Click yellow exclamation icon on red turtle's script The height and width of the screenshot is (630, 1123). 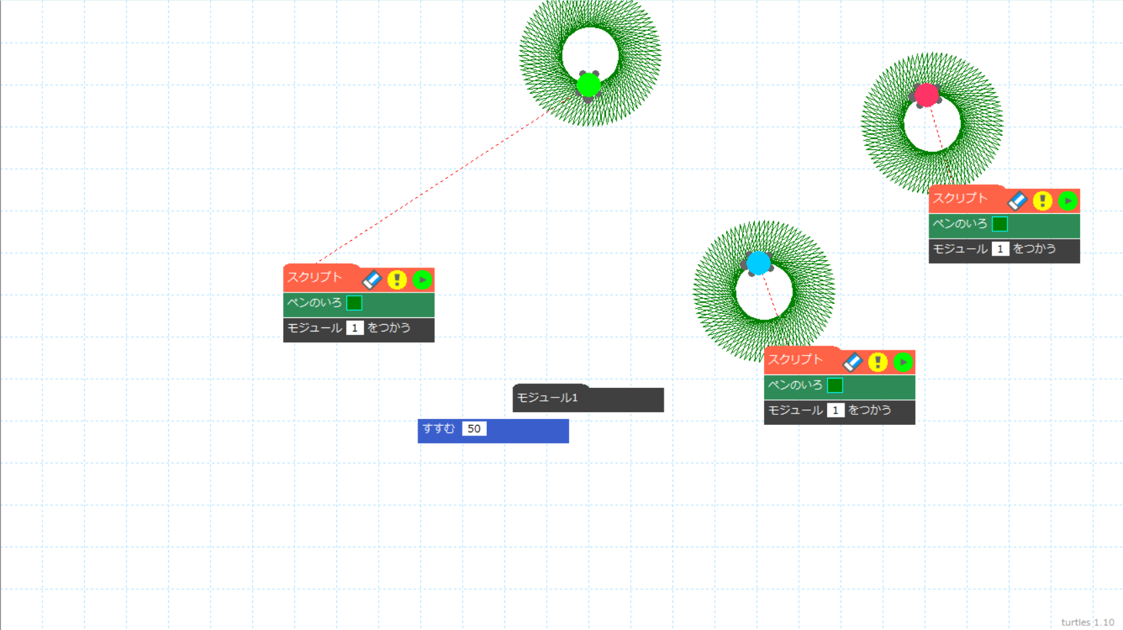pyautogui.click(x=1042, y=200)
